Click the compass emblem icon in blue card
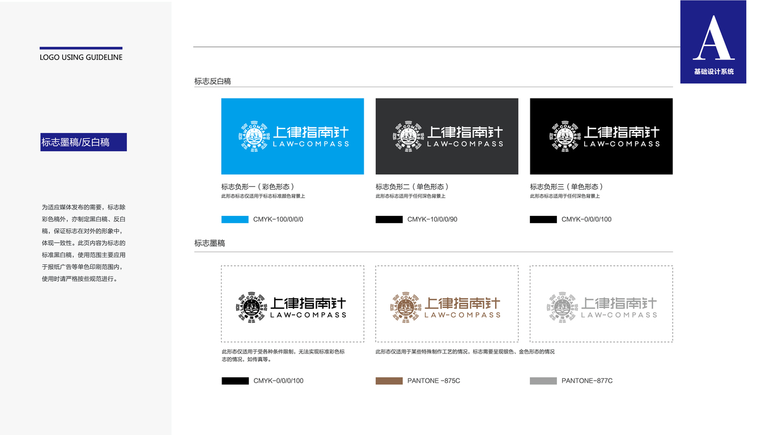The width and height of the screenshot is (774, 435). pyautogui.click(x=253, y=136)
